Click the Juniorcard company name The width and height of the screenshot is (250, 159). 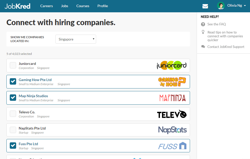click(27, 64)
